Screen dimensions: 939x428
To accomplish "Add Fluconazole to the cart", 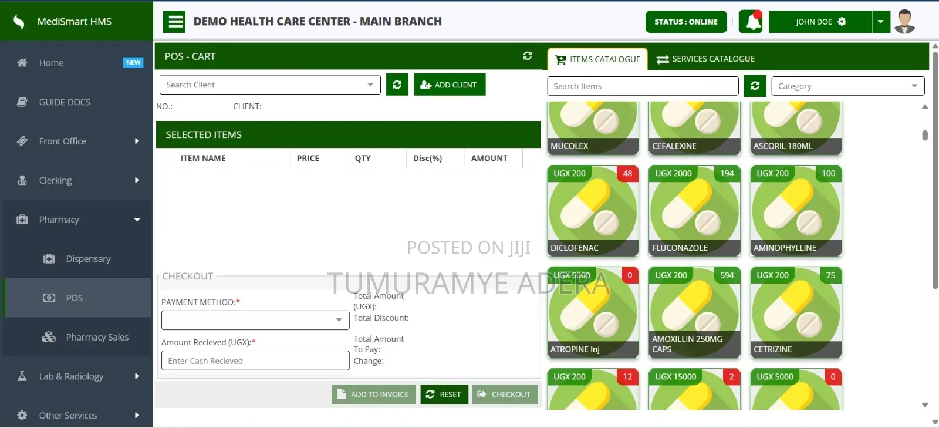I will [x=694, y=211].
